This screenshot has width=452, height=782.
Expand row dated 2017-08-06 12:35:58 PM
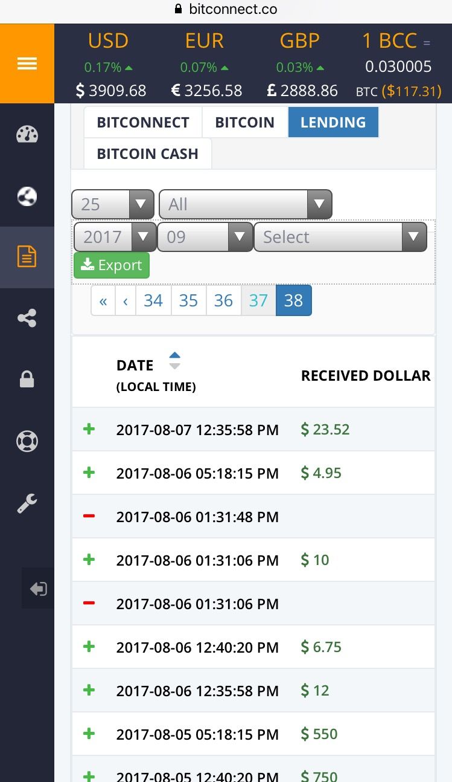click(89, 690)
